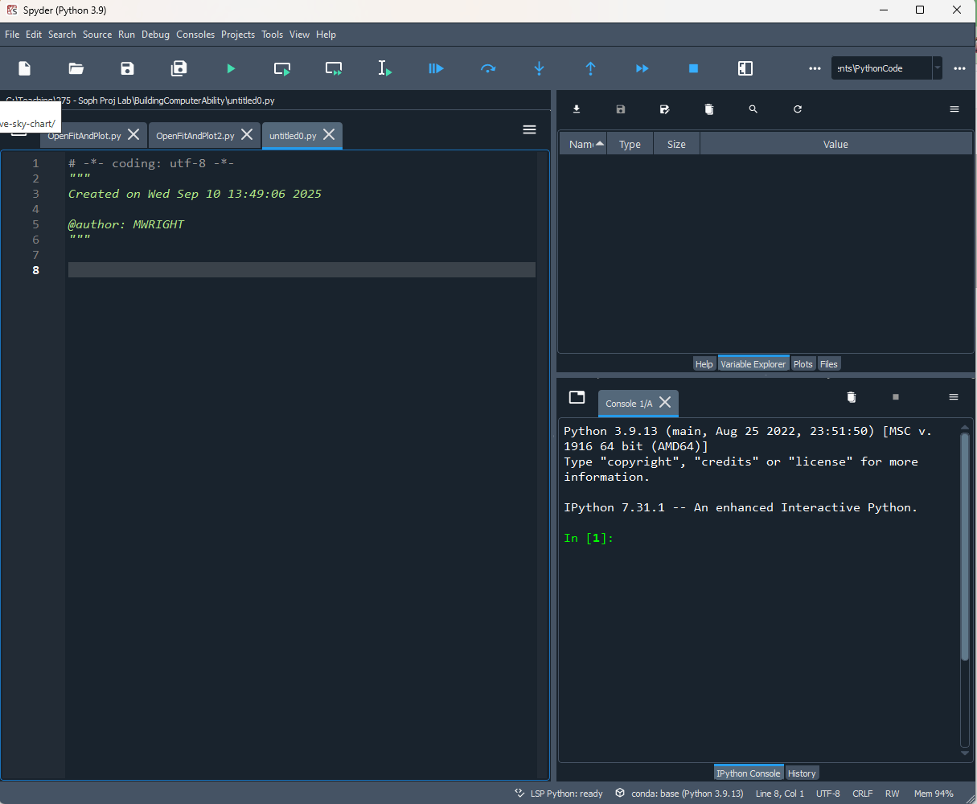The image size is (977, 804).
Task: Switch to the Files tab
Action: [x=829, y=364]
